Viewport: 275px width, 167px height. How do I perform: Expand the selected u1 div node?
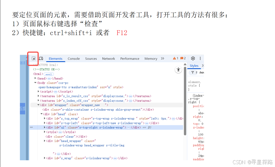pos(45,127)
